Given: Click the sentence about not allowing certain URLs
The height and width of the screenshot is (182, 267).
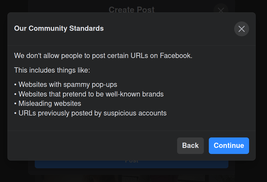Looking at the screenshot, I should pos(103,56).
